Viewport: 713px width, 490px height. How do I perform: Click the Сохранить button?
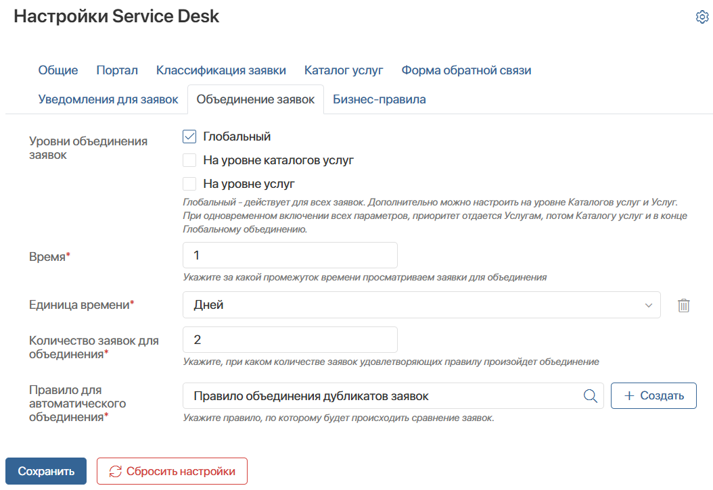(x=46, y=471)
